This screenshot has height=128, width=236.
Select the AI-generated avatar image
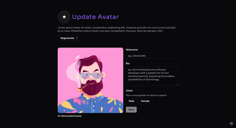pyautogui.click(x=90, y=80)
